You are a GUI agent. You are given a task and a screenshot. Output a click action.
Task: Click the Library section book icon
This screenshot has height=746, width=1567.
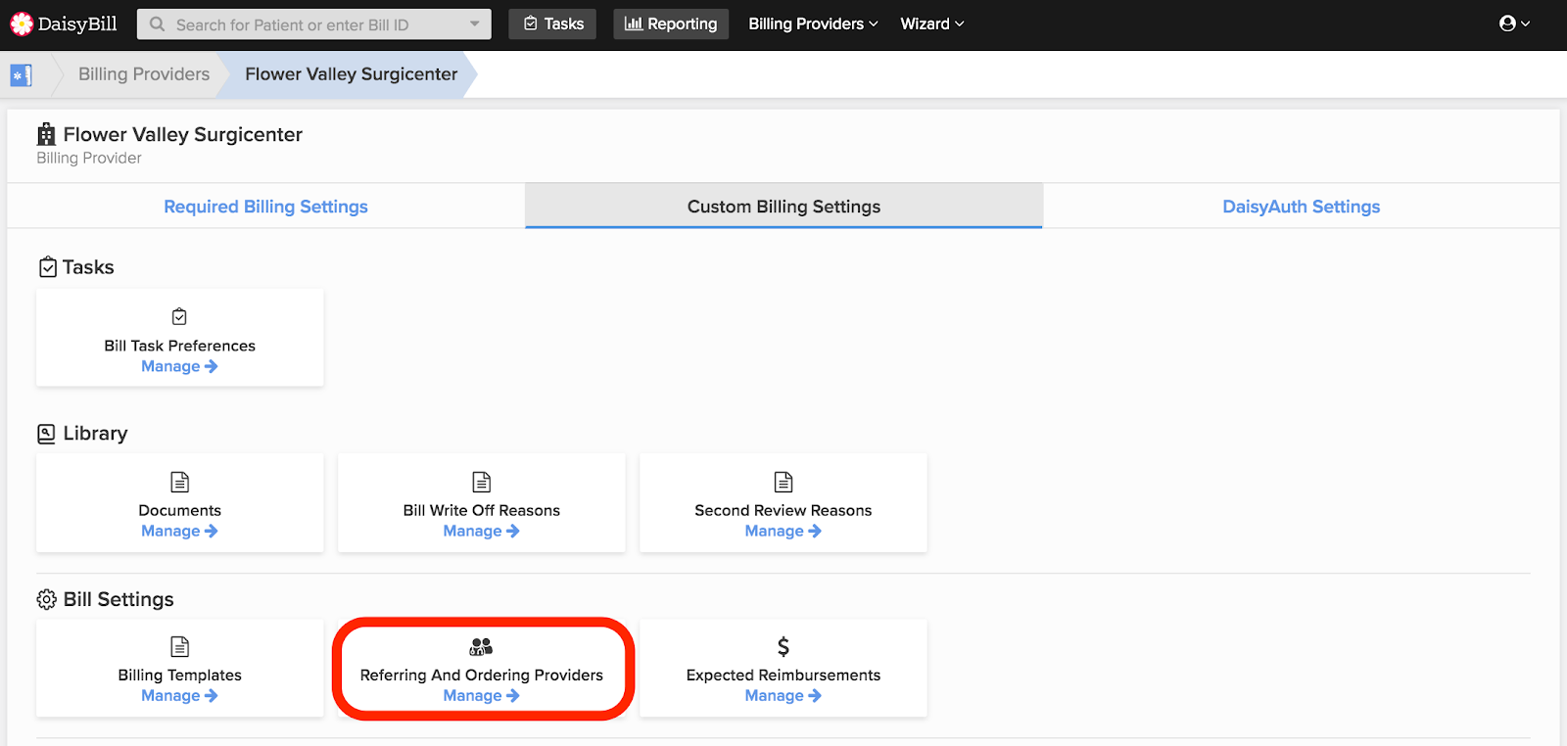tap(46, 434)
